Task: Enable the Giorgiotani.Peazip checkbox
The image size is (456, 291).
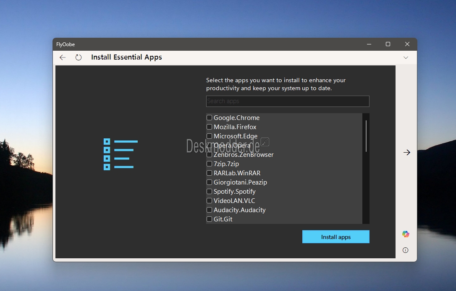Action: point(209,182)
